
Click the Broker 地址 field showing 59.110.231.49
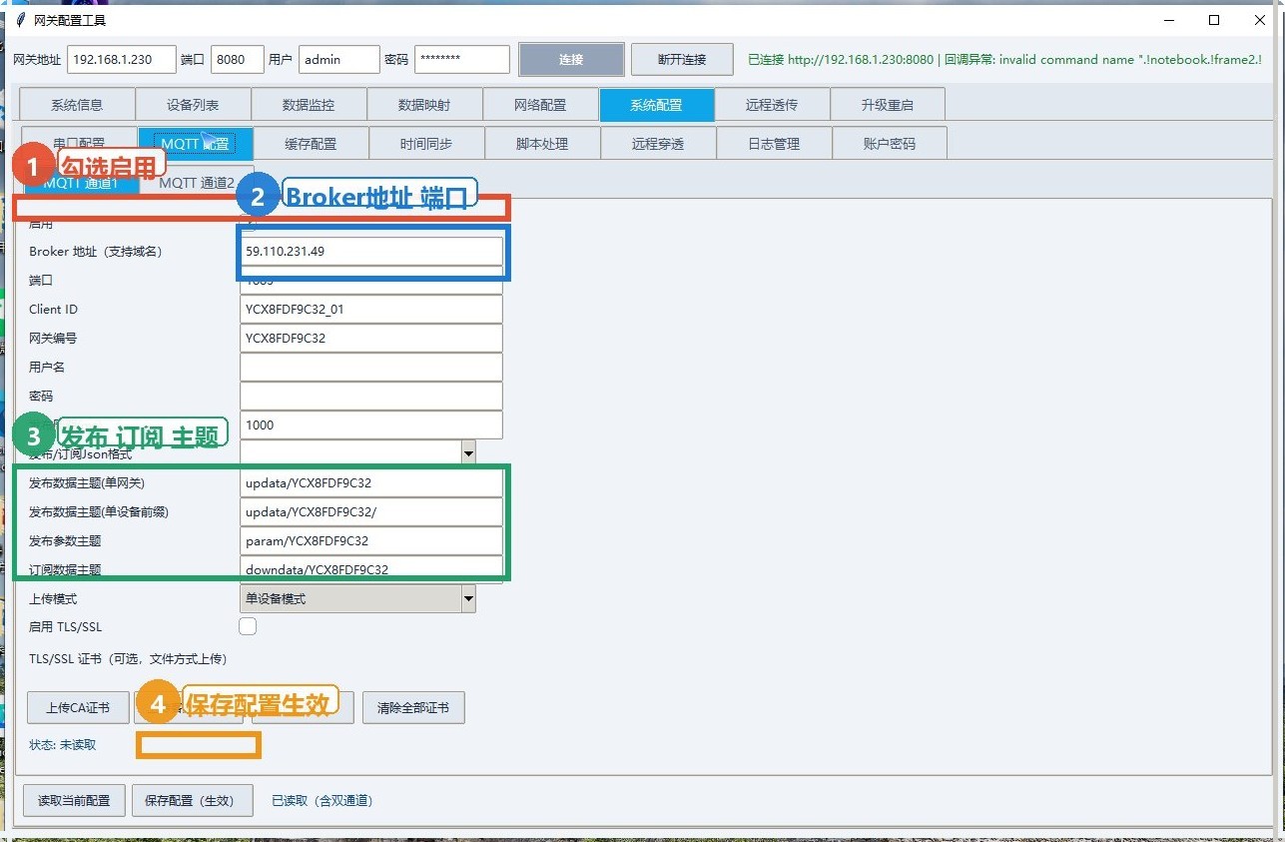click(x=371, y=252)
